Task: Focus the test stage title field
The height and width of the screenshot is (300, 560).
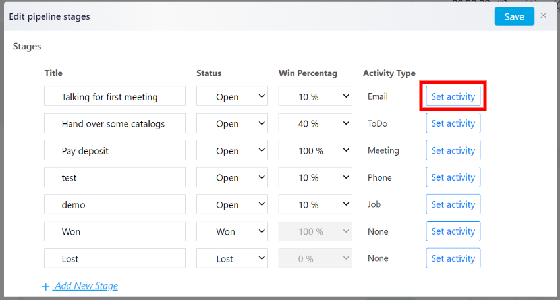Action: pyautogui.click(x=115, y=177)
